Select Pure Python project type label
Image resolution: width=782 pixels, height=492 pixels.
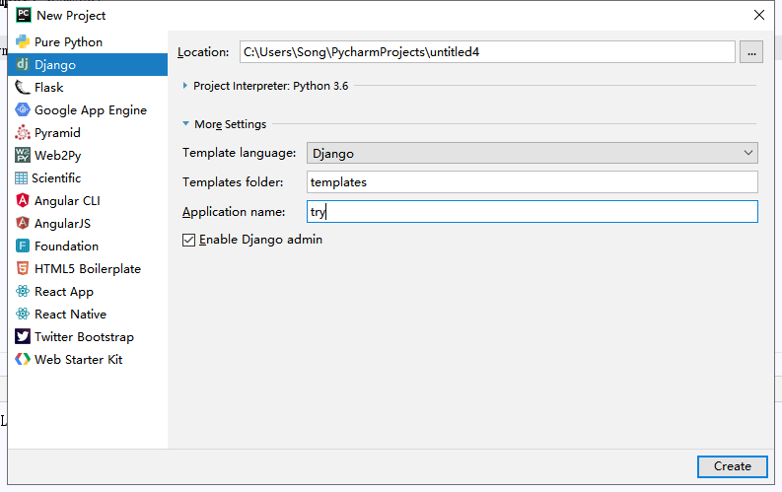point(68,42)
